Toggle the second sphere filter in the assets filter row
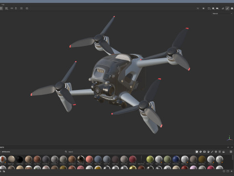This screenshot has width=234, height=176. point(200,152)
